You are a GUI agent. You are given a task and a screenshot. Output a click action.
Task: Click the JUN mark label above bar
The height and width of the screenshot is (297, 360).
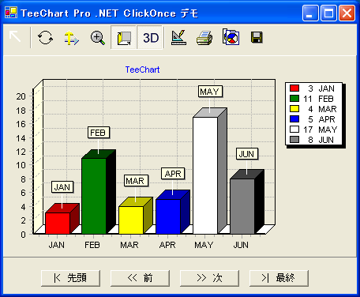[247, 154]
